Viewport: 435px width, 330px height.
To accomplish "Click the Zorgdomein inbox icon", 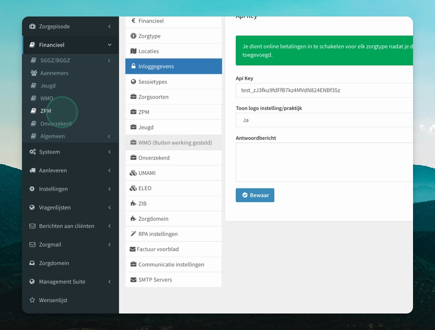I will (x=32, y=263).
